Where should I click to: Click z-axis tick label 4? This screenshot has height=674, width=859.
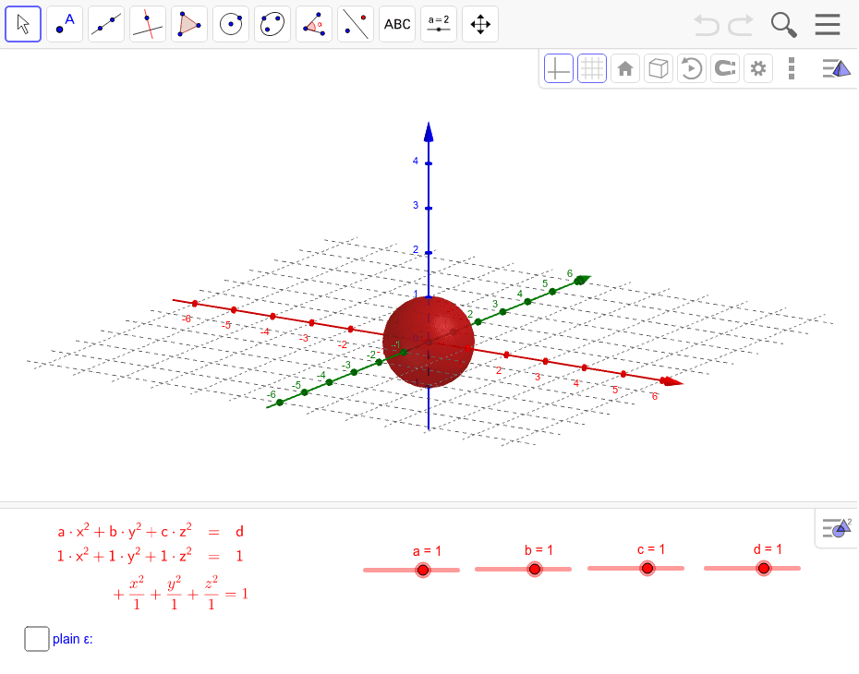point(416,161)
